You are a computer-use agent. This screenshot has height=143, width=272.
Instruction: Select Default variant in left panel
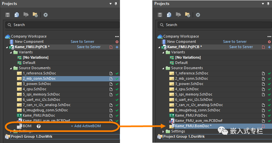[x=29, y=63]
